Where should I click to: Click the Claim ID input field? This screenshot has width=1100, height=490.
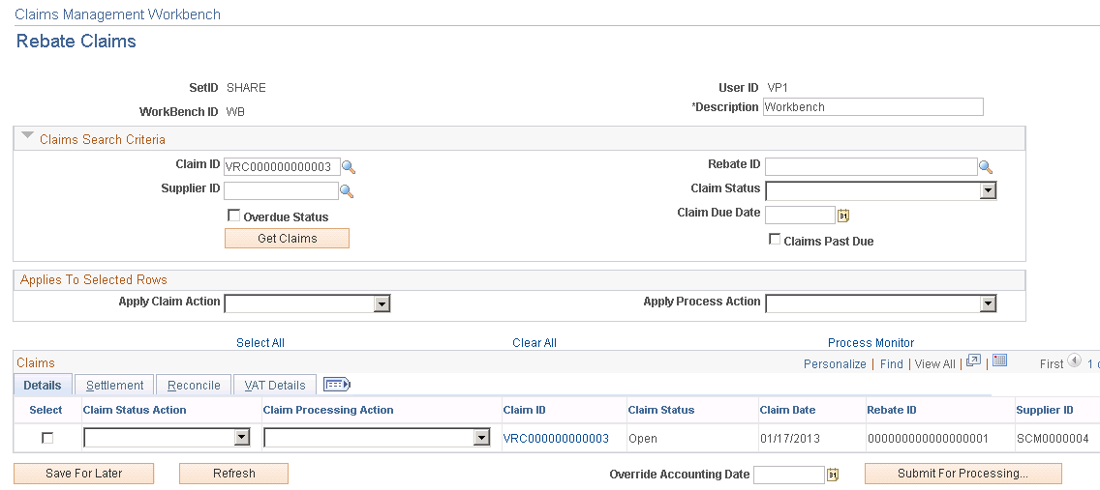[282, 166]
